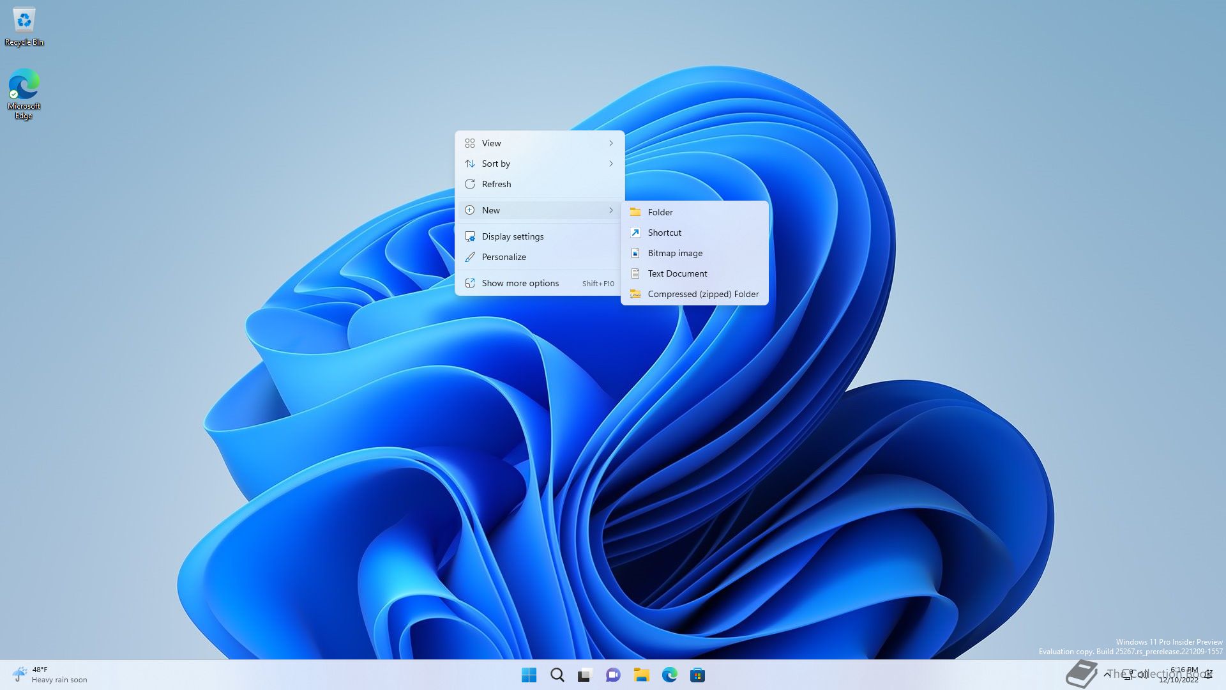This screenshot has height=690, width=1226.
Task: Create a new Text Document
Action: click(695, 273)
